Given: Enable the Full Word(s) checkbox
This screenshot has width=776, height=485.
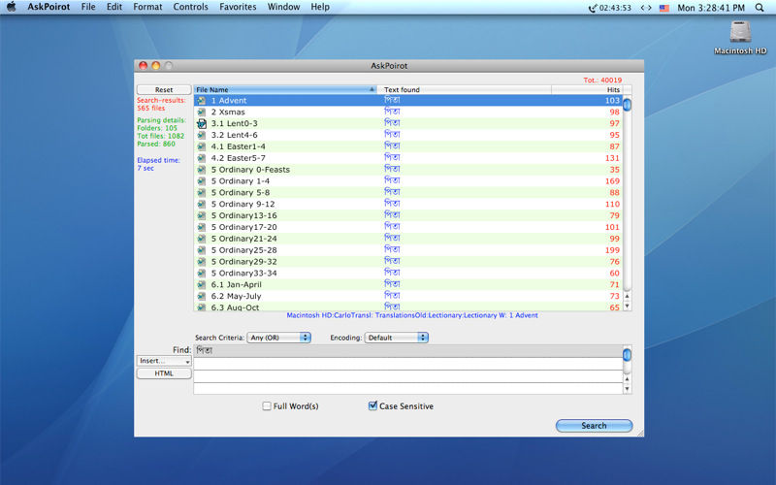Looking at the screenshot, I should tap(267, 405).
